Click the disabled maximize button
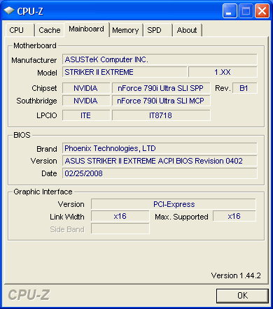 point(246,11)
